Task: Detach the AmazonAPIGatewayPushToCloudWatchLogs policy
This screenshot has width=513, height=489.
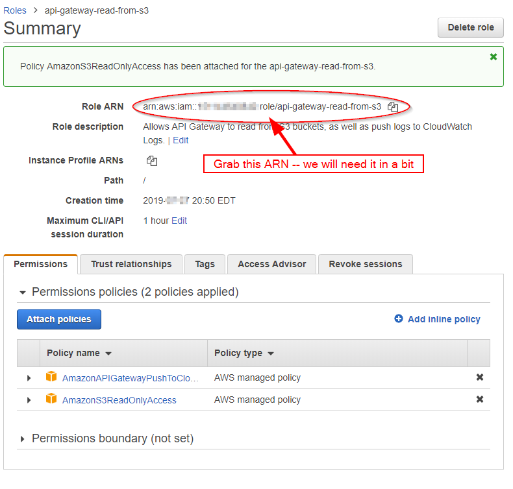Action: click(x=480, y=377)
